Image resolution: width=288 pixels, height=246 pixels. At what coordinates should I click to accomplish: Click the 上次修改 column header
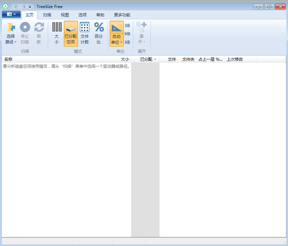[235, 59]
